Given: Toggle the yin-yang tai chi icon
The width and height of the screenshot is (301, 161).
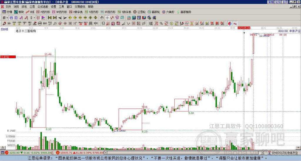Looking at the screenshot, I should pyautogui.click(x=230, y=24).
